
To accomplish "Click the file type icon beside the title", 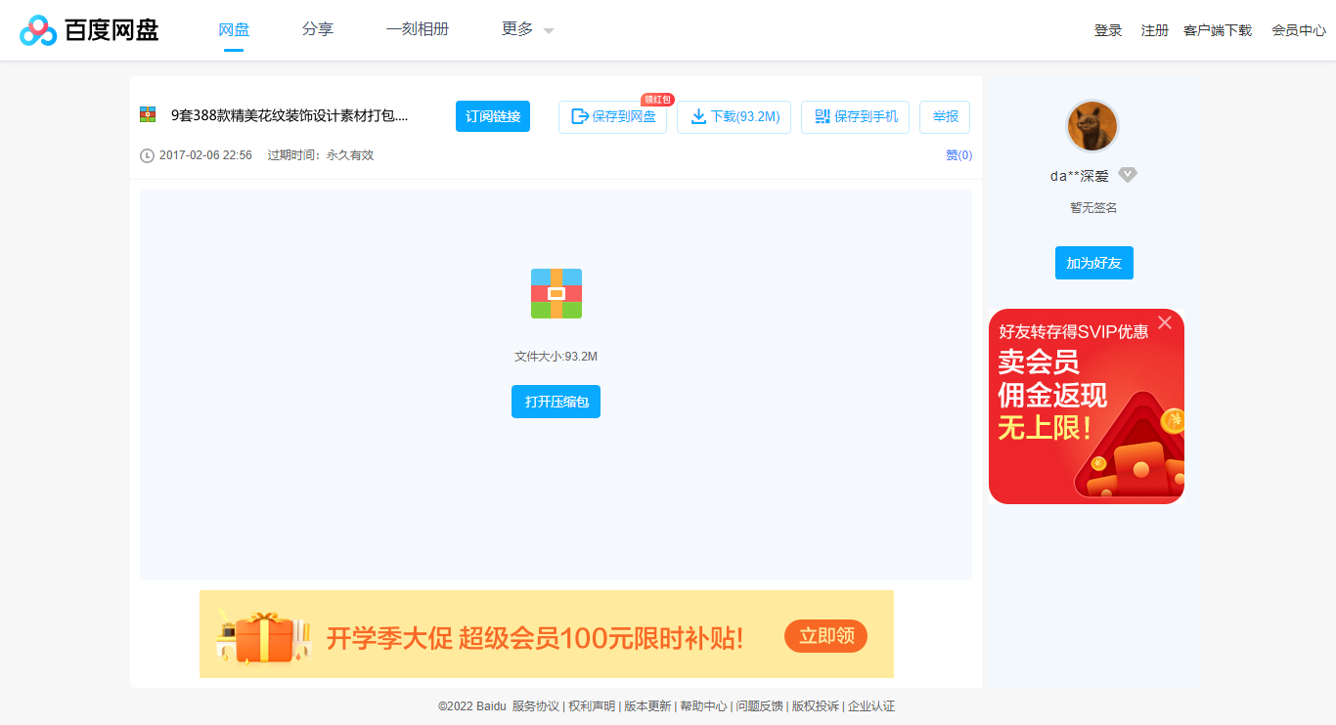I will coord(149,114).
